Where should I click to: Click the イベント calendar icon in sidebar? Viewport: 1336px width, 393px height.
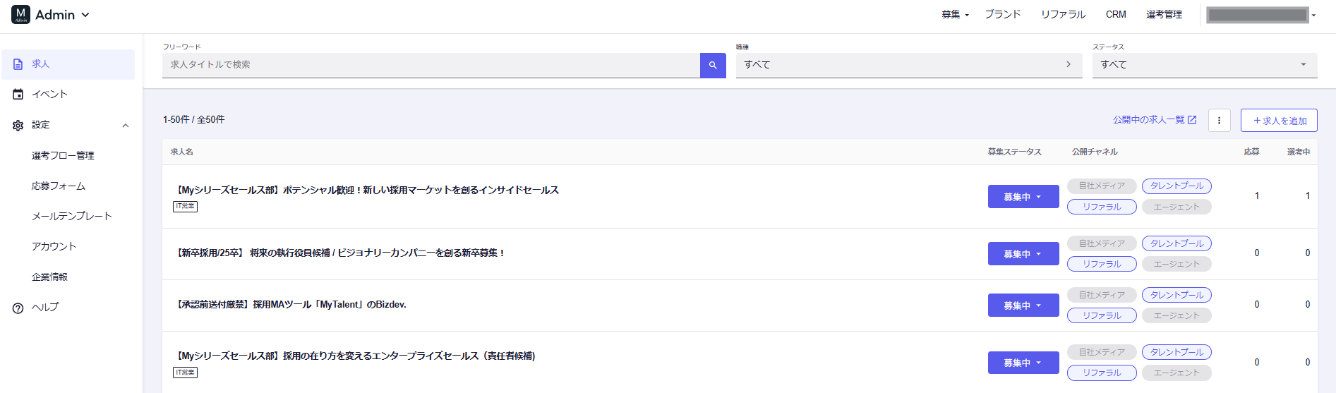(18, 95)
